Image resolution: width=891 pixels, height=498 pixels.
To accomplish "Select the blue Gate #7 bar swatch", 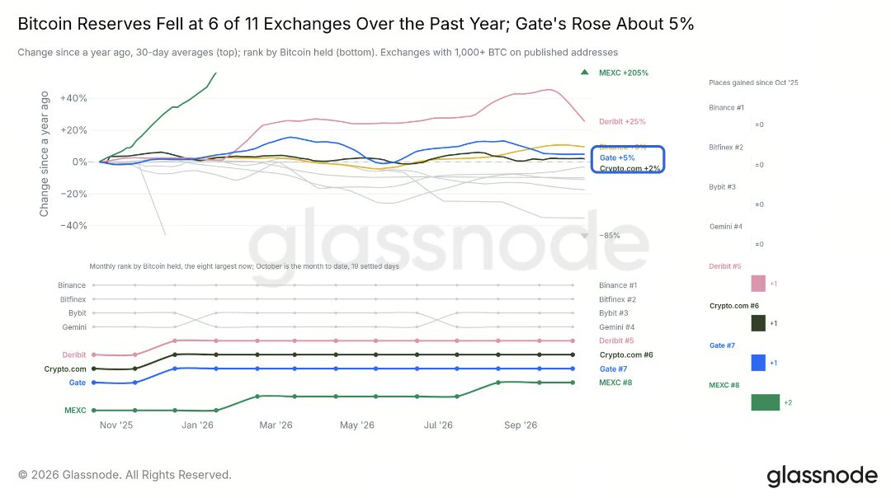I will 758,363.
